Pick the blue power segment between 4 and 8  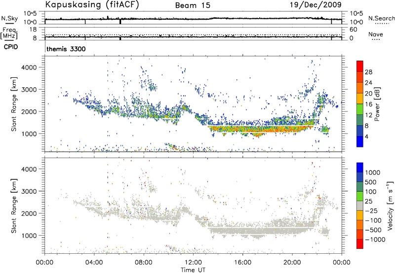360,131
